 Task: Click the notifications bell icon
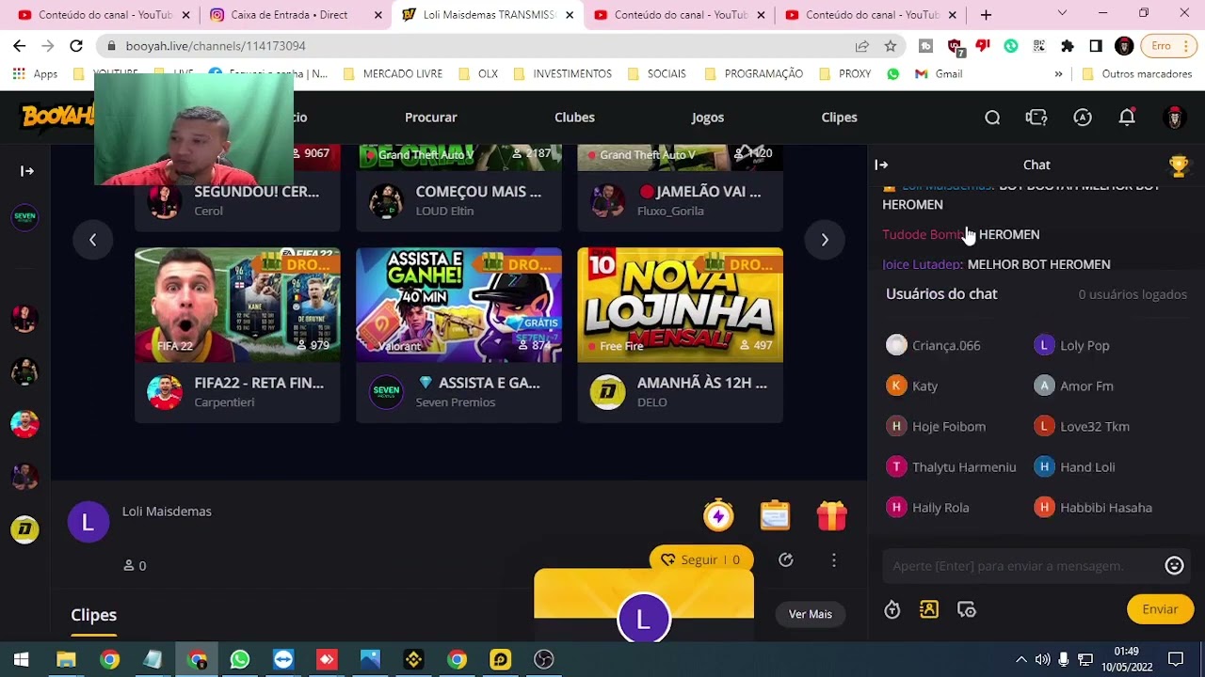point(1127,118)
